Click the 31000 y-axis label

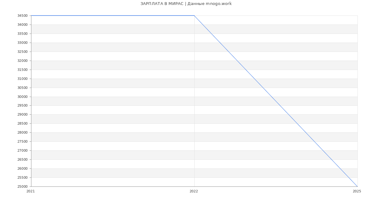[x=22, y=79]
